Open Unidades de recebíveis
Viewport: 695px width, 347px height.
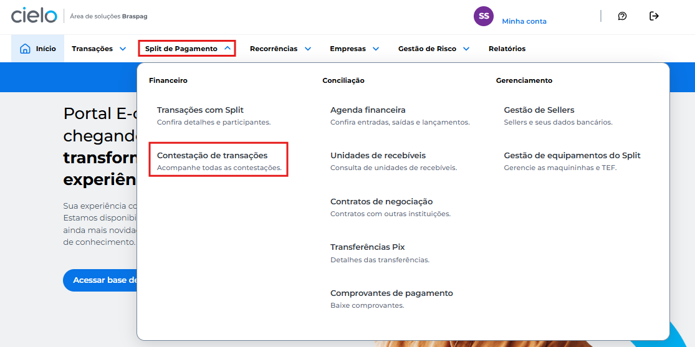pyautogui.click(x=378, y=156)
